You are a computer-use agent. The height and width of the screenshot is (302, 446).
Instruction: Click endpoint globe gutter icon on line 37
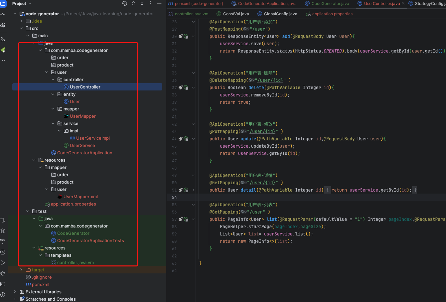click(x=186, y=87)
